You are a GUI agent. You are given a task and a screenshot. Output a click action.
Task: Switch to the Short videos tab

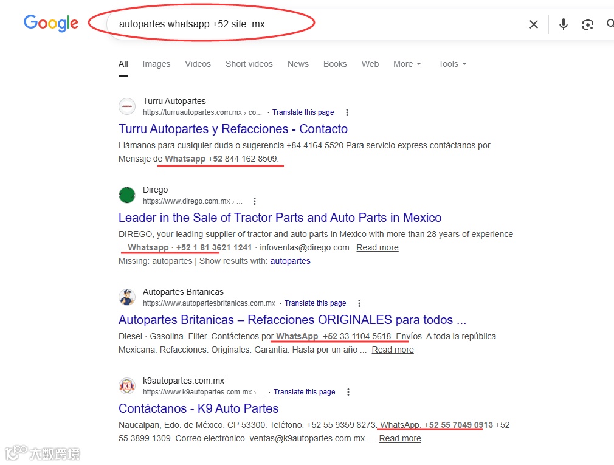(x=249, y=64)
